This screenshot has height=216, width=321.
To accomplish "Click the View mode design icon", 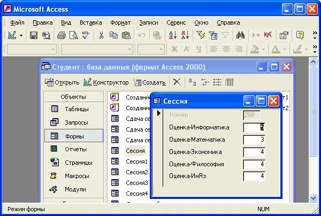I will pyautogui.click(x=12, y=35).
